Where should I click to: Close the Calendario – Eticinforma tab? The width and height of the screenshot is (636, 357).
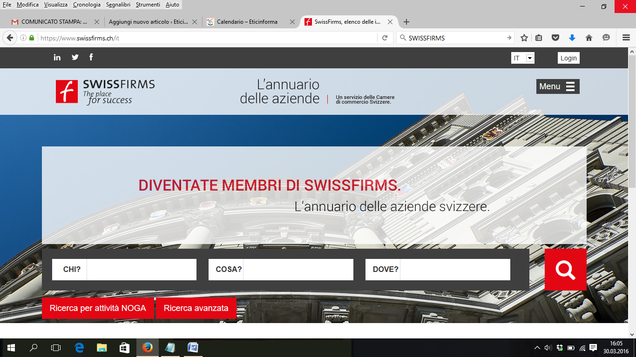pyautogui.click(x=292, y=22)
